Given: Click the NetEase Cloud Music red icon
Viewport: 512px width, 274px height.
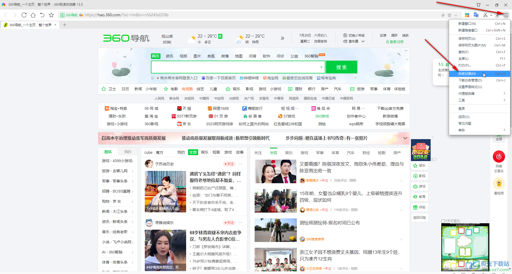Looking at the screenshot, I should [x=499, y=156].
